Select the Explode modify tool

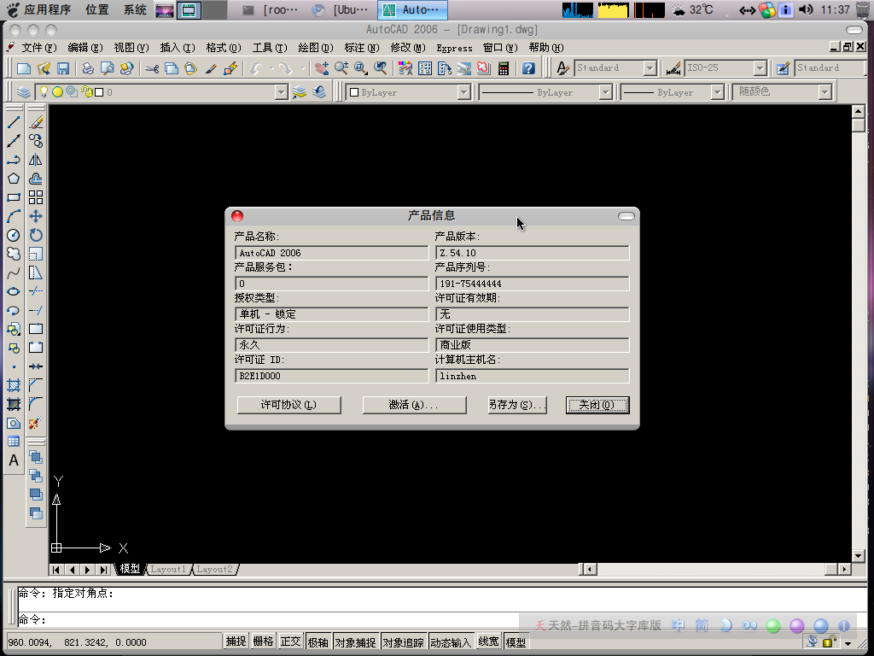click(36, 423)
